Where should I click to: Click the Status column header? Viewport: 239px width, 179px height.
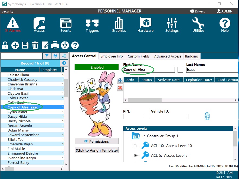click(x=147, y=80)
